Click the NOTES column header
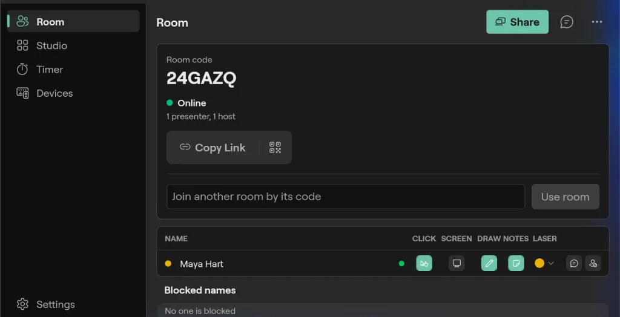 tap(516, 239)
